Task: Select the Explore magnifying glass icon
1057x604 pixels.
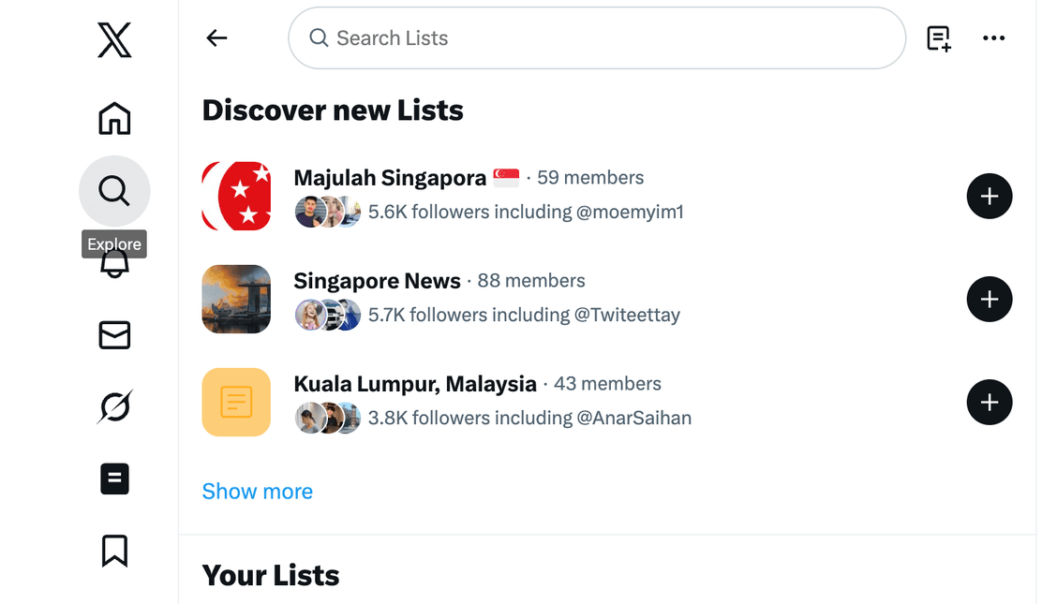Action: pos(113,190)
